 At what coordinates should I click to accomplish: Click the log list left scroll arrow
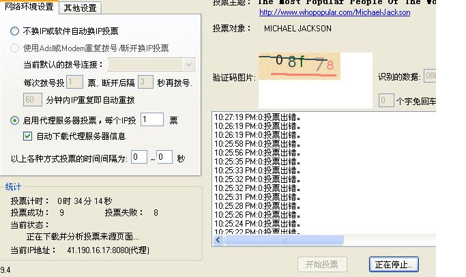pos(218,240)
